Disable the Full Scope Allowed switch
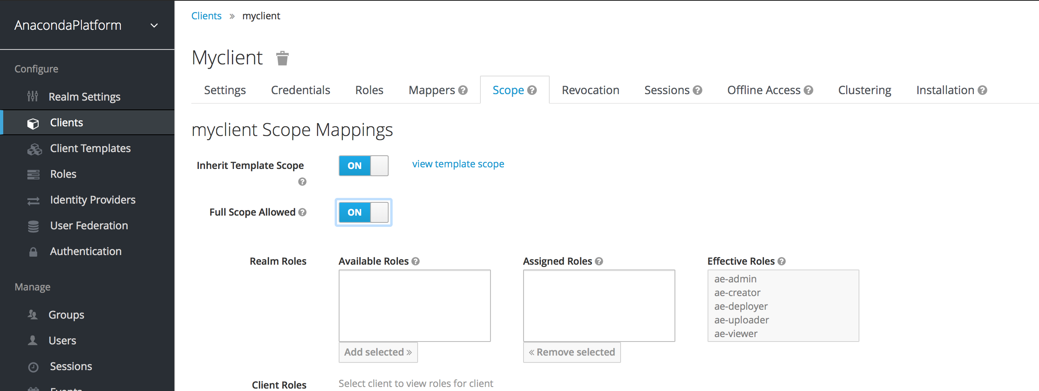This screenshot has width=1039, height=391. [363, 212]
